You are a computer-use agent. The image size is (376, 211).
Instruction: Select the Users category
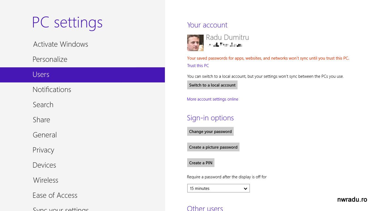coord(41,74)
